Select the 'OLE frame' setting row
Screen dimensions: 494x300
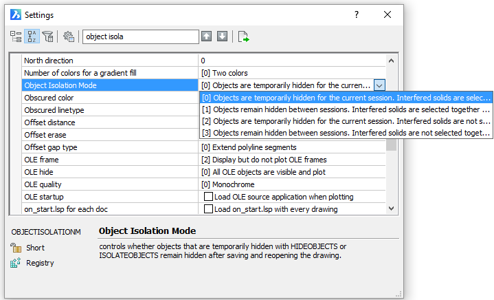110,160
